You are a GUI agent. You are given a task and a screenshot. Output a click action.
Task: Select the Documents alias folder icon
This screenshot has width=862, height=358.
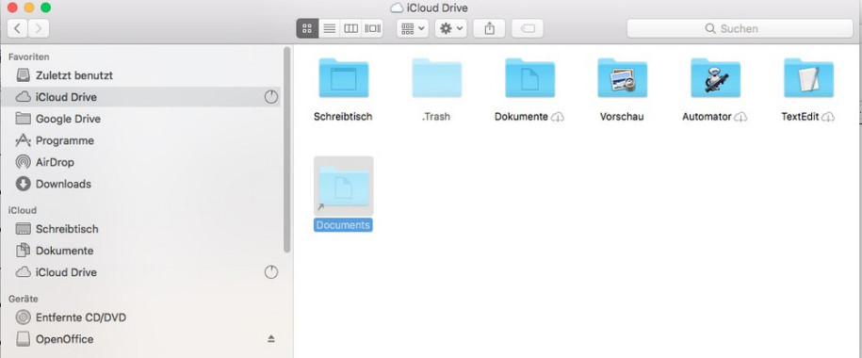(344, 186)
